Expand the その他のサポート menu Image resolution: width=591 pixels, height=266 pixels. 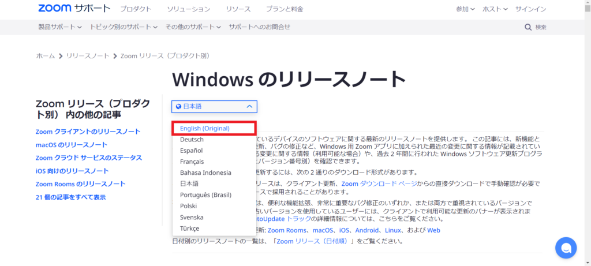[x=193, y=27]
